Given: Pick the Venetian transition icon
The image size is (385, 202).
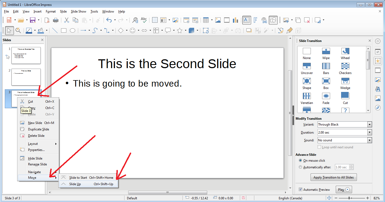Looking at the screenshot, I should pyautogui.click(x=307, y=98).
